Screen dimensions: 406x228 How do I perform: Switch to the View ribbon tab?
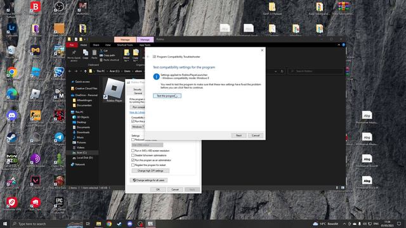[x=108, y=45]
